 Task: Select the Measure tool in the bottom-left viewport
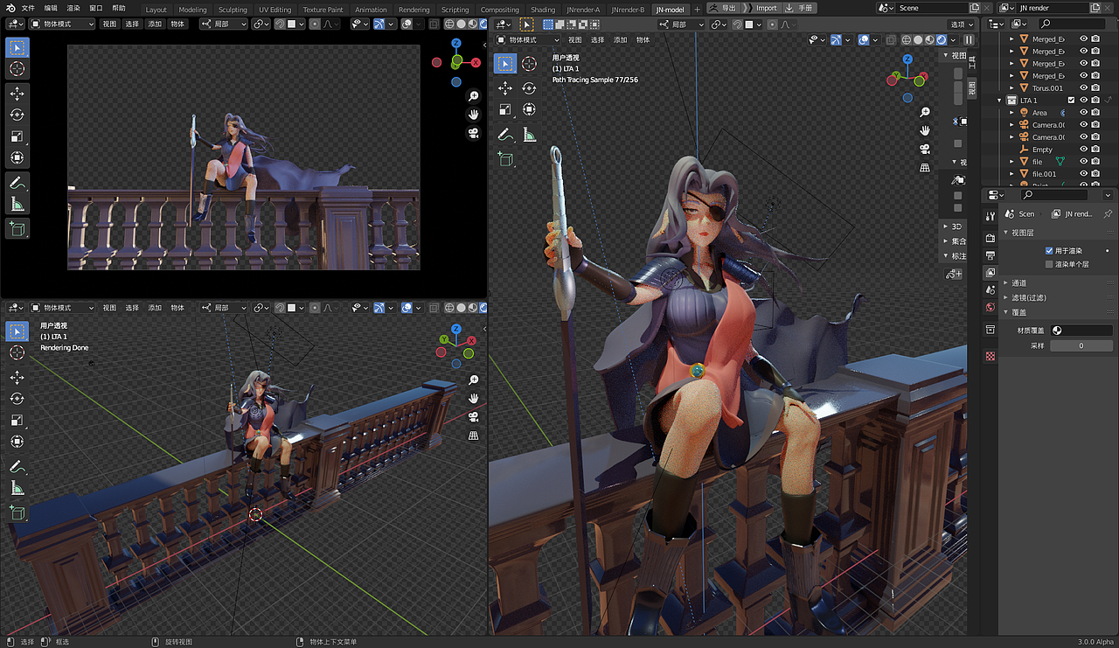coord(17,489)
